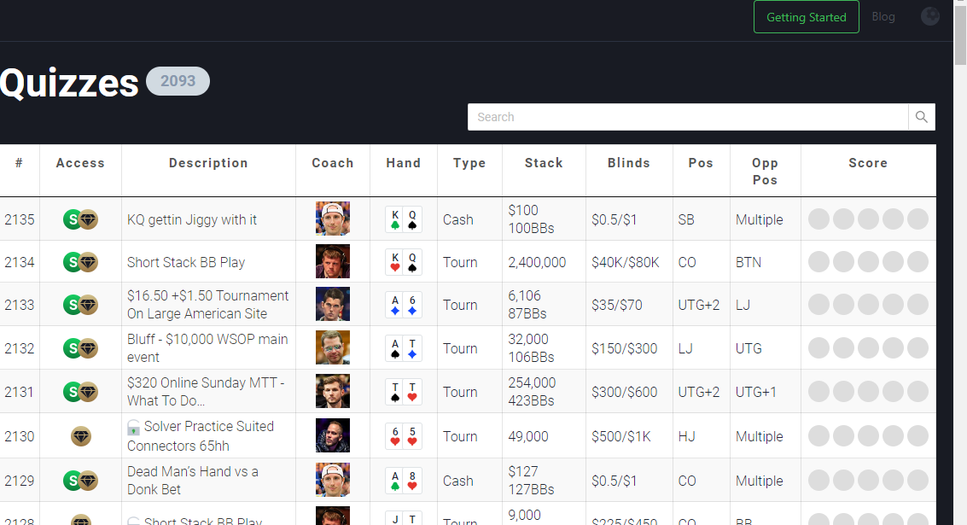Sort by the Coach column header

(x=332, y=163)
